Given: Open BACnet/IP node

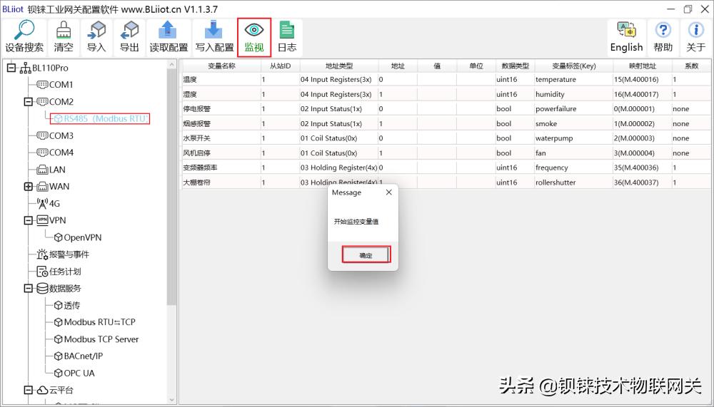Looking at the screenshot, I should click(78, 356).
